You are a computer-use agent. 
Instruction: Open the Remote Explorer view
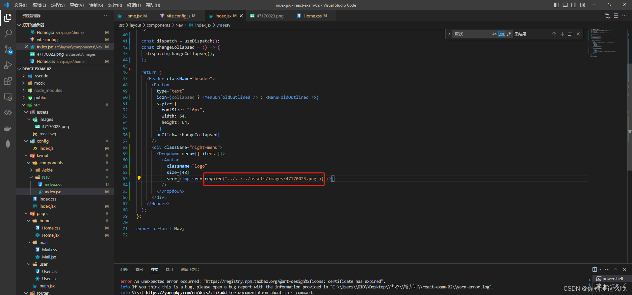[x=8, y=97]
